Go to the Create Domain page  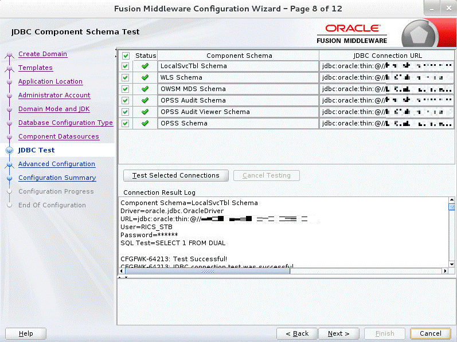(x=43, y=54)
